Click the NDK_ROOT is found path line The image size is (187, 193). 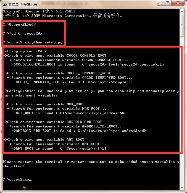click(x=70, y=113)
